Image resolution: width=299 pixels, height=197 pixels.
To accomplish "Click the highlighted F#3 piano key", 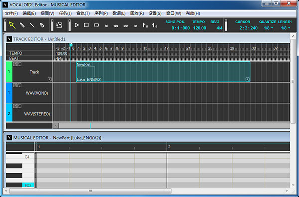I will point(28,185).
